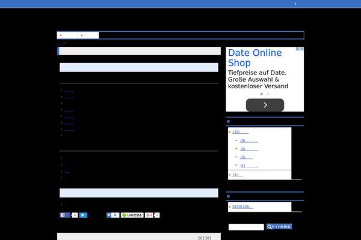Select the first carousel dot in the ad
Viewport: 361px width, 240px height.
pos(262,94)
